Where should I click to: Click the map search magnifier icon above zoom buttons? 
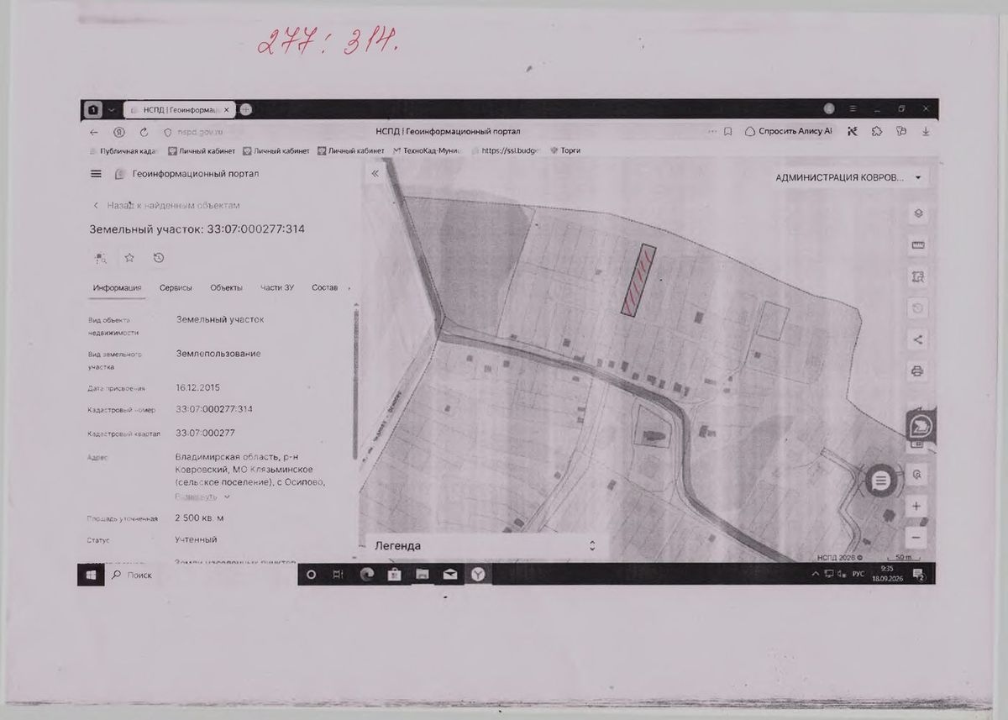click(x=916, y=475)
